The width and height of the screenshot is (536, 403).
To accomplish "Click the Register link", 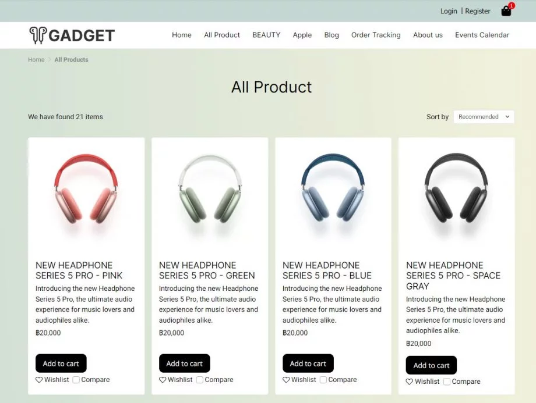I will click(x=478, y=11).
